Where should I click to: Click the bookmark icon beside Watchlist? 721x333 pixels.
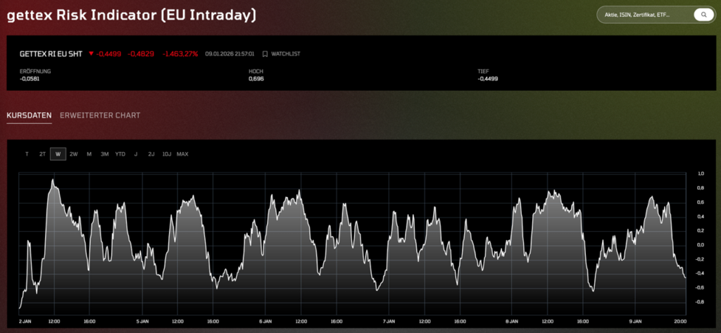click(x=265, y=54)
